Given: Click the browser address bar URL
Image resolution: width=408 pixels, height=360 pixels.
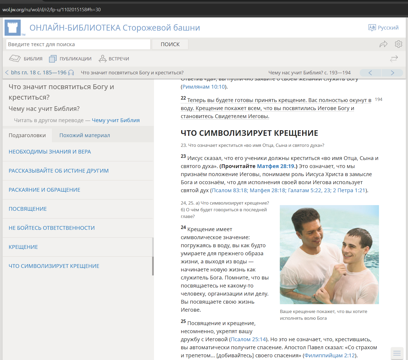Looking at the screenshot, I should [52, 10].
